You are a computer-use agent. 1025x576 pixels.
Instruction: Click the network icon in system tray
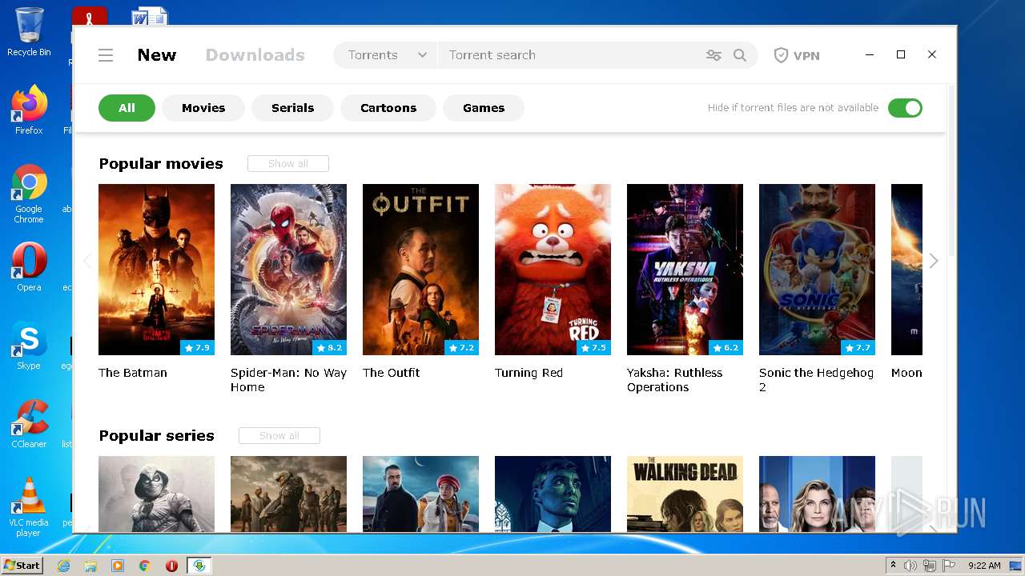(930, 566)
